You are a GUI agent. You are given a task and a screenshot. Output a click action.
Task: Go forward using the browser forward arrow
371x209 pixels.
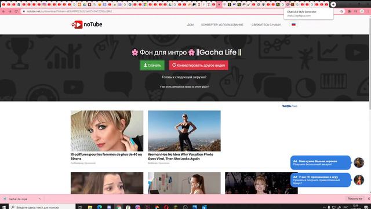point(10,11)
